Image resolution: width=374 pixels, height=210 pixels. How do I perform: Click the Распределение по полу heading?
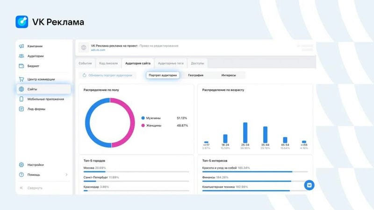[x=101, y=90]
